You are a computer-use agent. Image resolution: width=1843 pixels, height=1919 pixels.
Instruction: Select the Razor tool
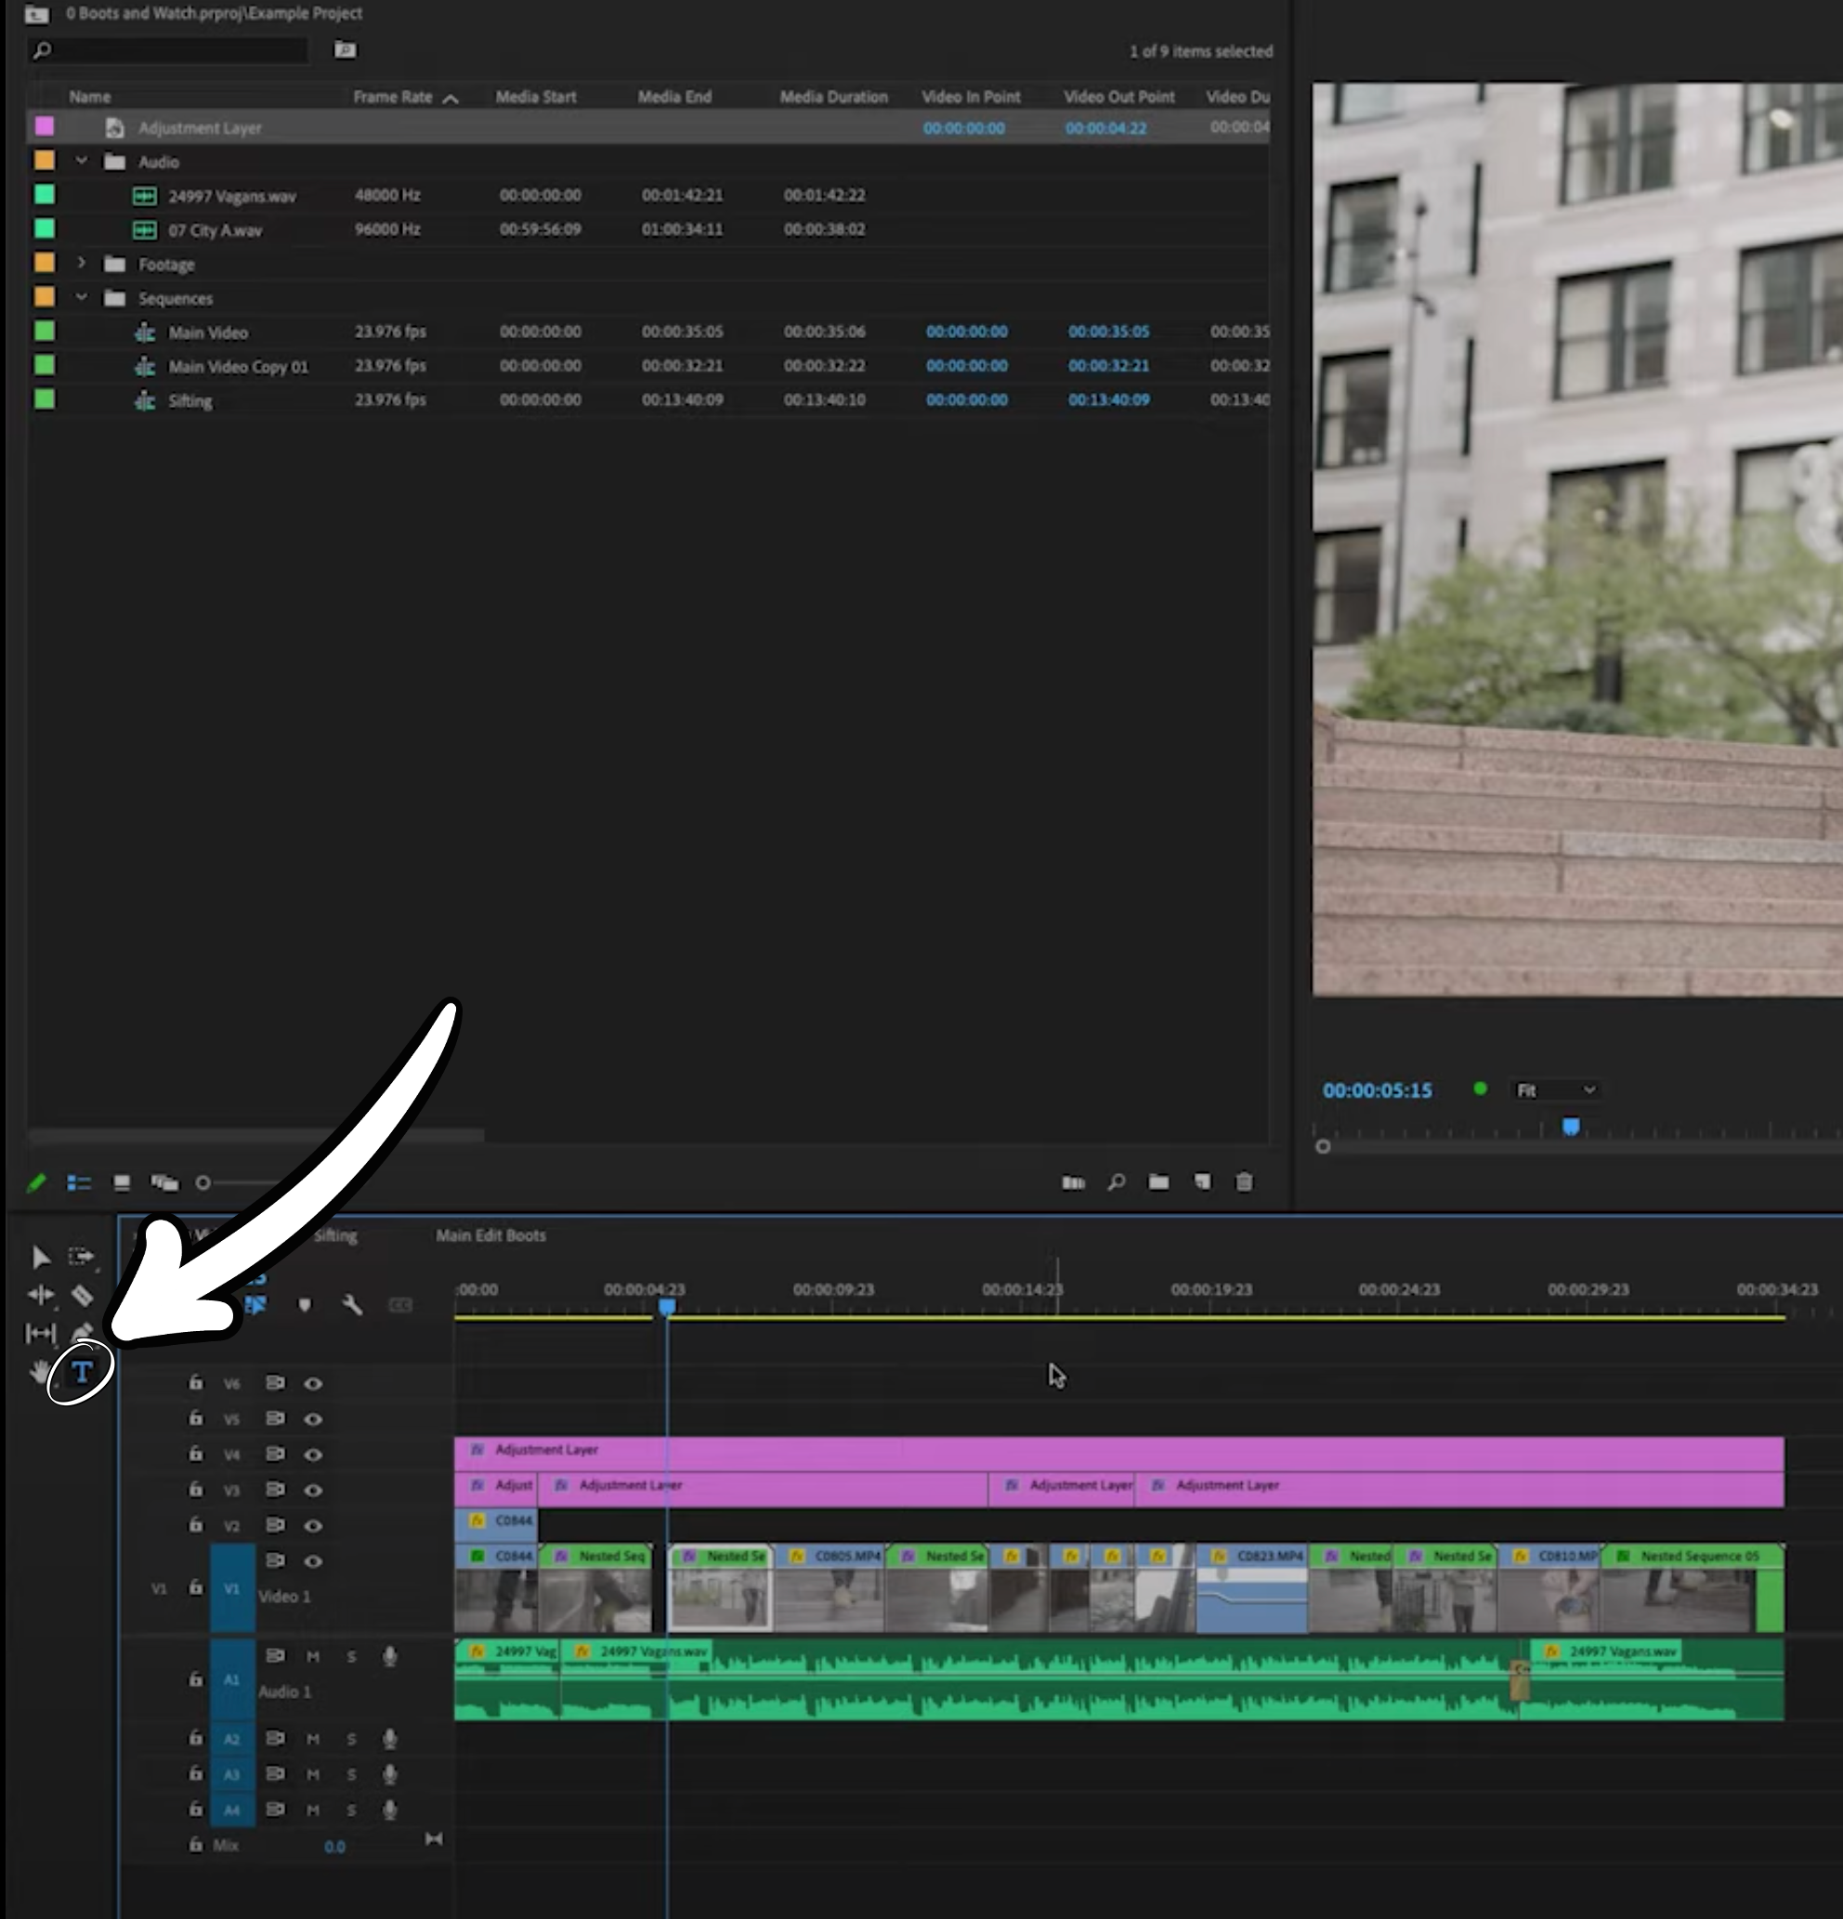(x=83, y=1296)
